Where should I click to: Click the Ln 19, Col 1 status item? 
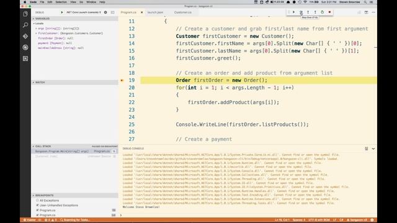282,220
